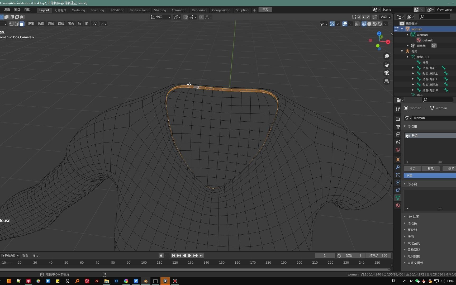Viewport: 456px width, 285px height.
Task: Toggle X-ray mode in viewport header
Action: coord(357,24)
